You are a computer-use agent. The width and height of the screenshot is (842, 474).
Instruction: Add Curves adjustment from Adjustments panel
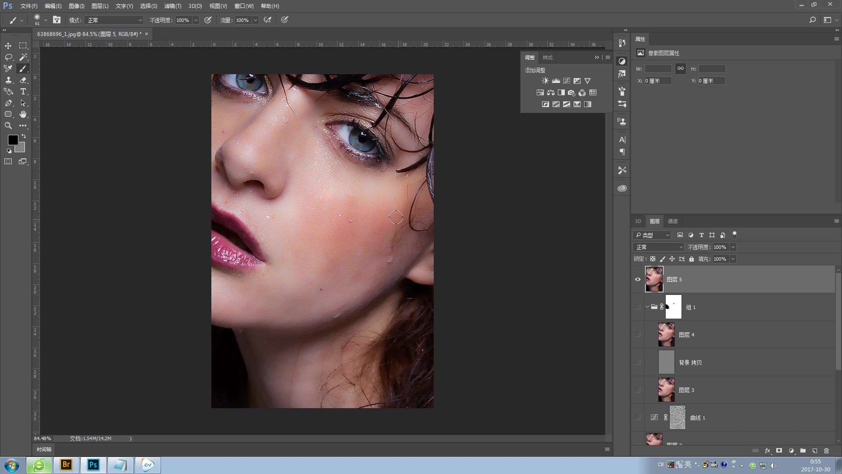click(x=567, y=81)
